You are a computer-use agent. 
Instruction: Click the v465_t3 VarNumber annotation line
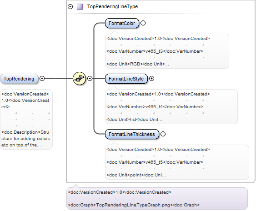[155, 51]
